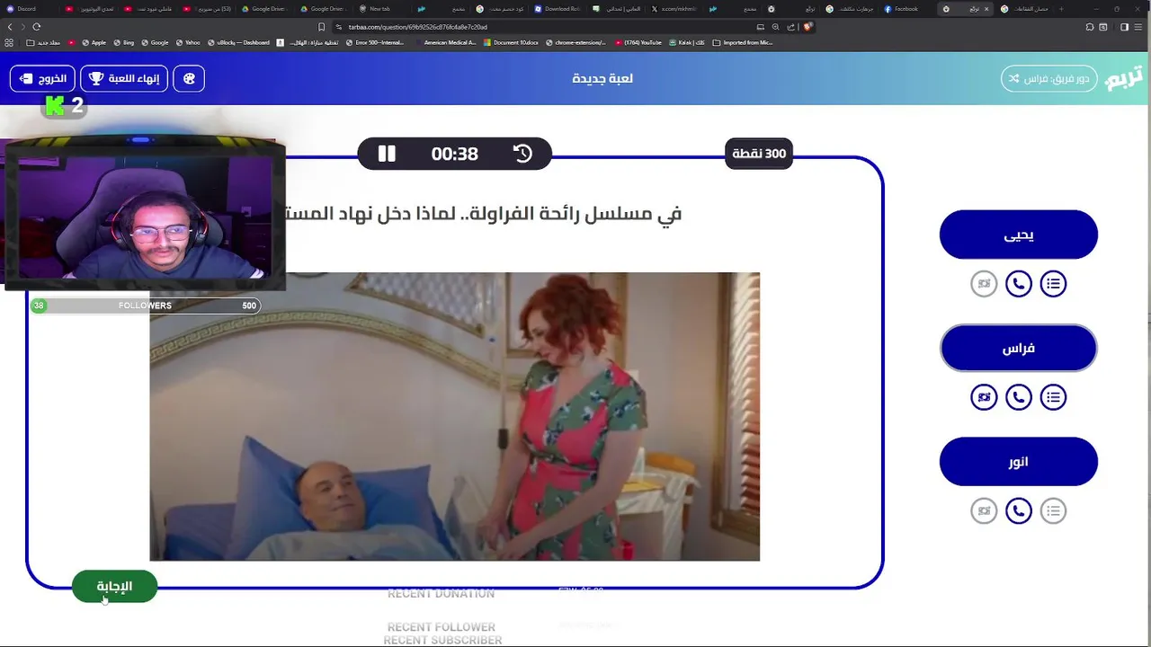Use انور's phone call lifeline
This screenshot has width=1151, height=647.
pyautogui.click(x=1018, y=511)
